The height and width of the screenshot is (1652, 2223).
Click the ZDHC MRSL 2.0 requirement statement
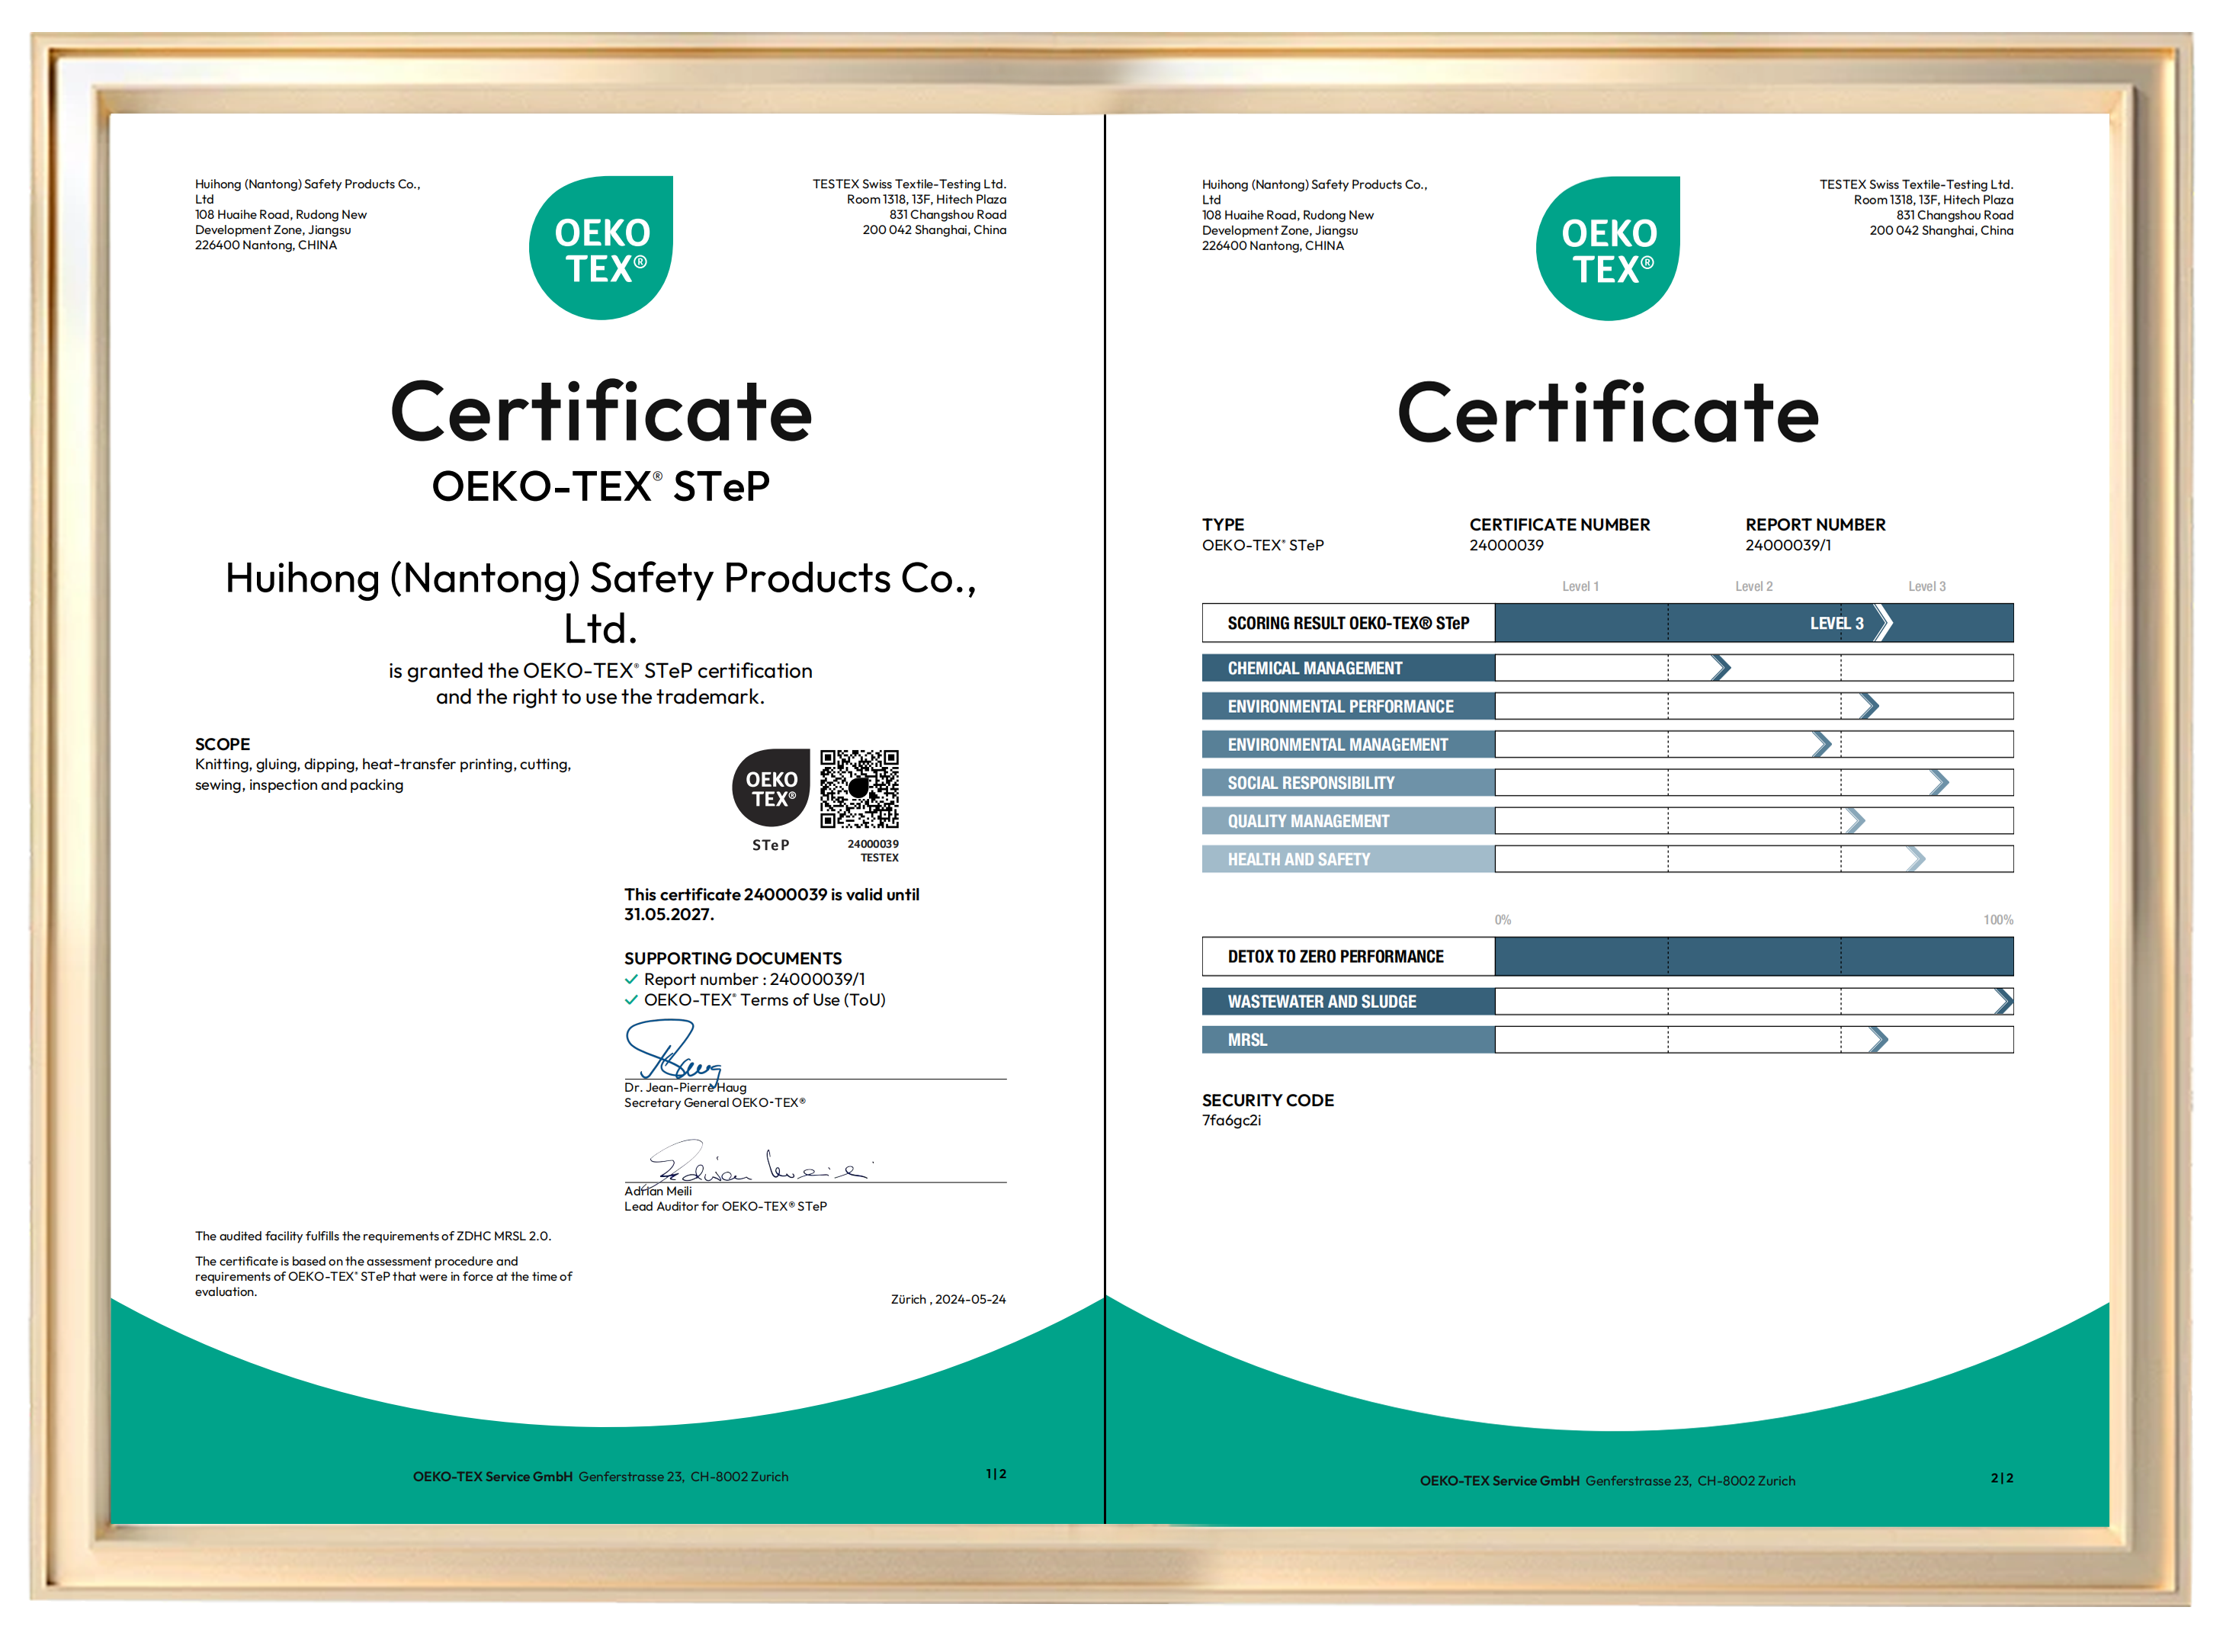(x=373, y=1237)
